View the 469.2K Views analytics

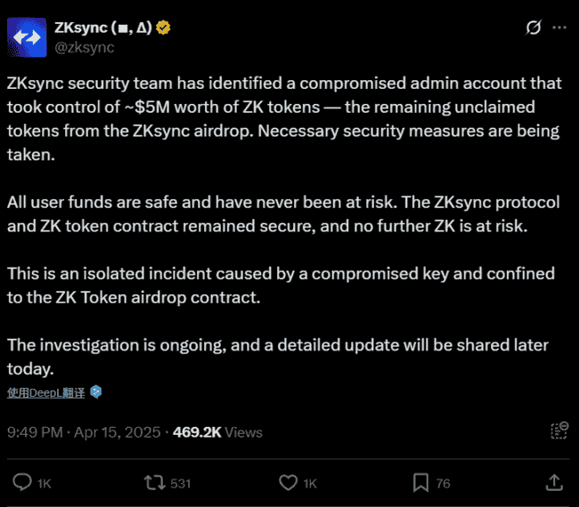point(217,432)
